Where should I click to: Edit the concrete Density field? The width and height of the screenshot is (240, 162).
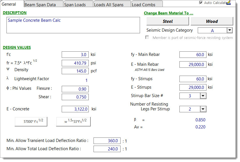click(75, 71)
